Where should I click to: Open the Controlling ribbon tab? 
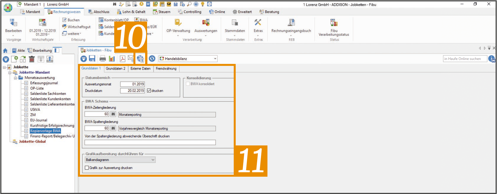(190, 12)
